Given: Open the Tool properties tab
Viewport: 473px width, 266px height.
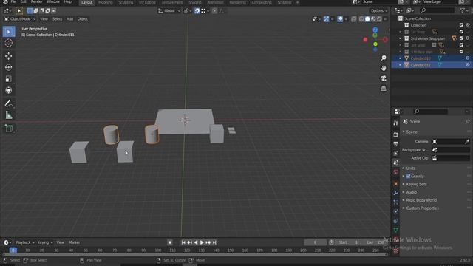Looking at the screenshot, I should (x=396, y=123).
